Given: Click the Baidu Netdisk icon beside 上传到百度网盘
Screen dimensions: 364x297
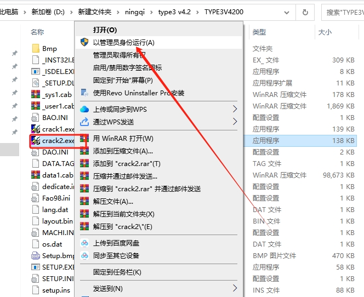Looking at the screenshot, I should click(x=84, y=243).
